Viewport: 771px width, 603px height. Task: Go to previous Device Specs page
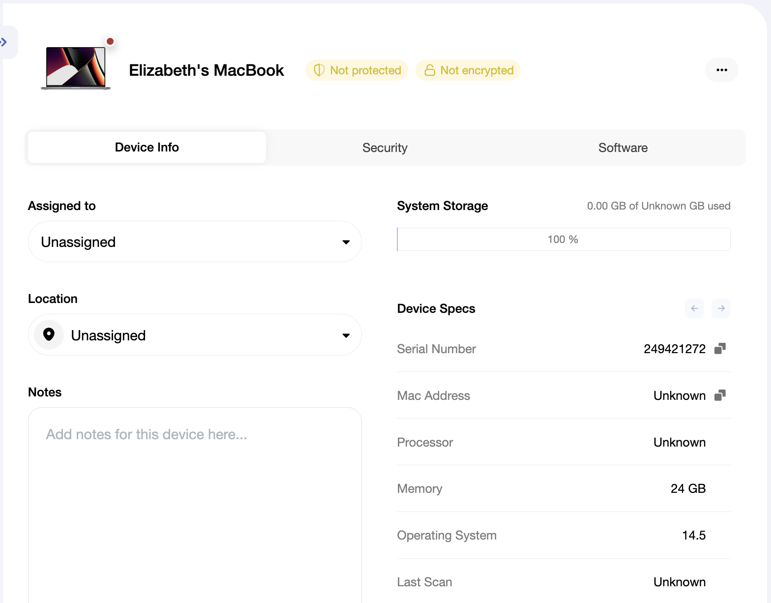click(694, 308)
